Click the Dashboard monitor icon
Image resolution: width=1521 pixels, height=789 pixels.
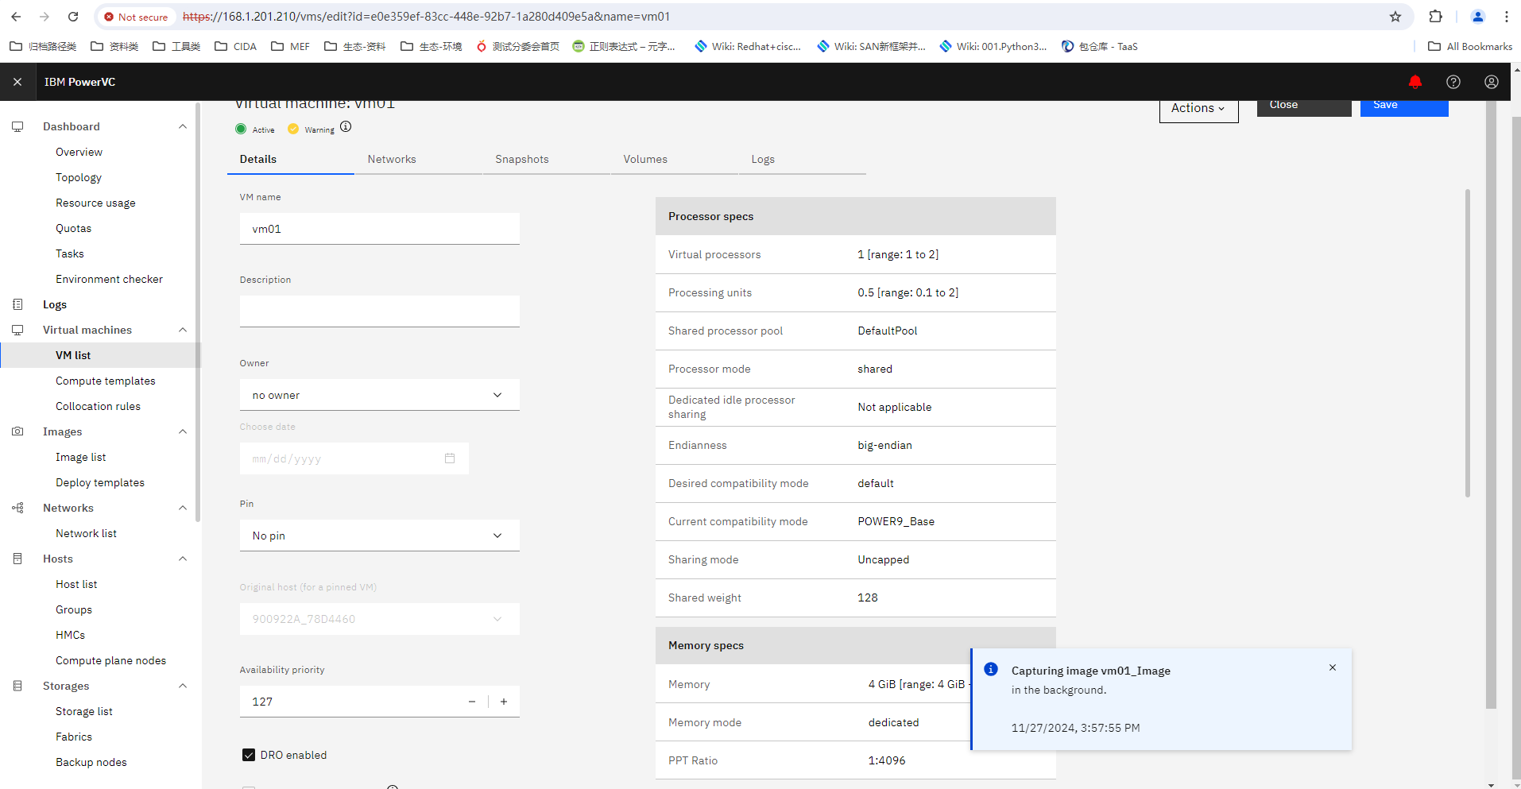click(x=17, y=126)
